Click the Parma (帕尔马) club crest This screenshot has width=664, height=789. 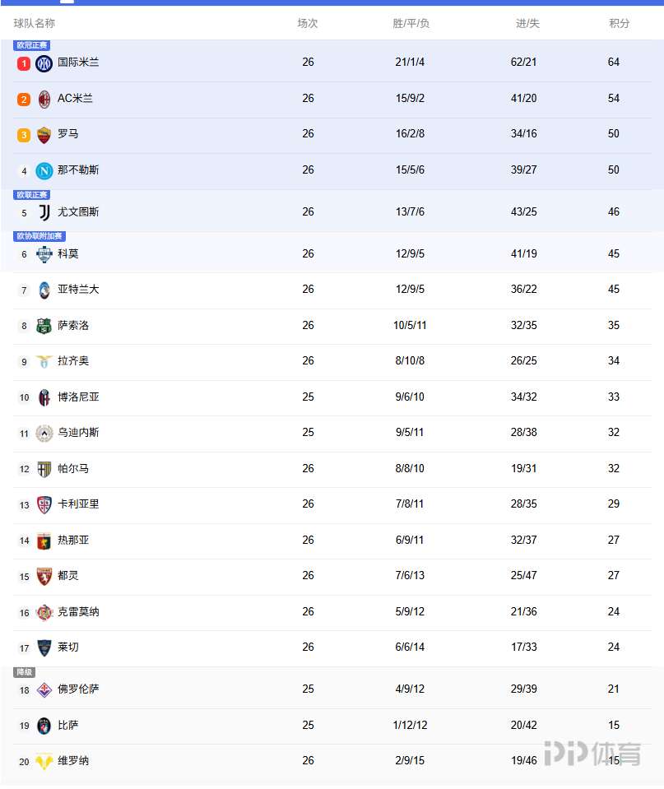pos(44,469)
